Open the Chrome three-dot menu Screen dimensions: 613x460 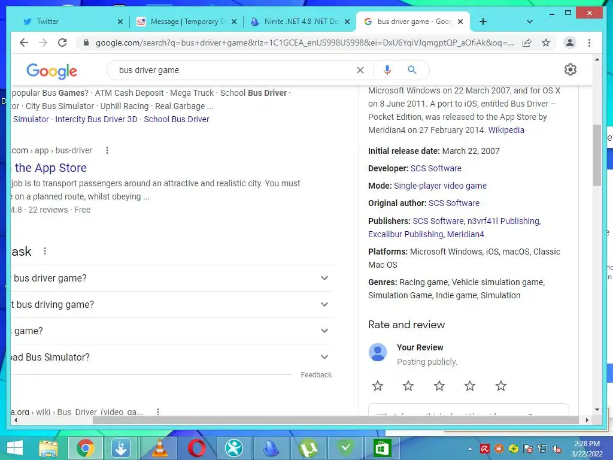[589, 43]
